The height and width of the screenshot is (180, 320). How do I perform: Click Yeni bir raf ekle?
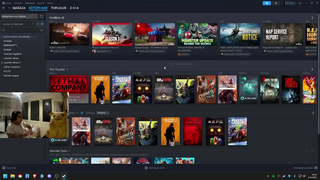pos(182,64)
